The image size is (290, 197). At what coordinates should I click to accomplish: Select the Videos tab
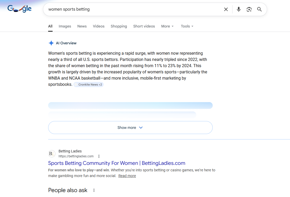click(x=99, y=26)
